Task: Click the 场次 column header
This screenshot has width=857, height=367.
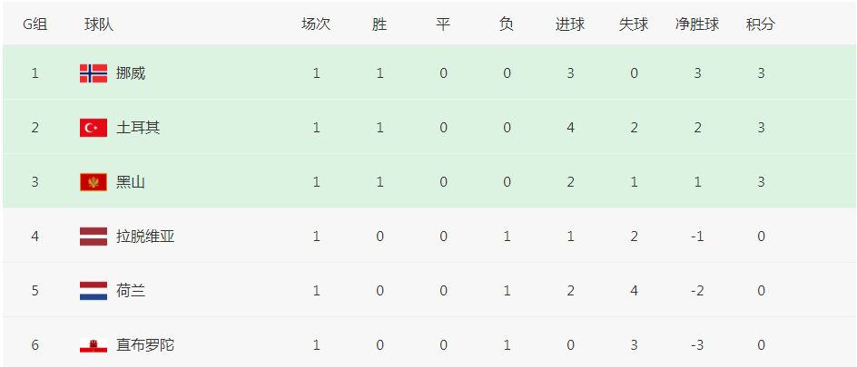Action: (x=316, y=24)
